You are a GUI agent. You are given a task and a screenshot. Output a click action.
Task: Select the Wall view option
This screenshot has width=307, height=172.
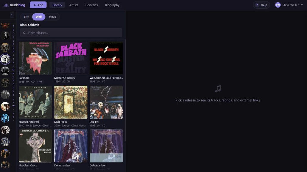pos(39,17)
